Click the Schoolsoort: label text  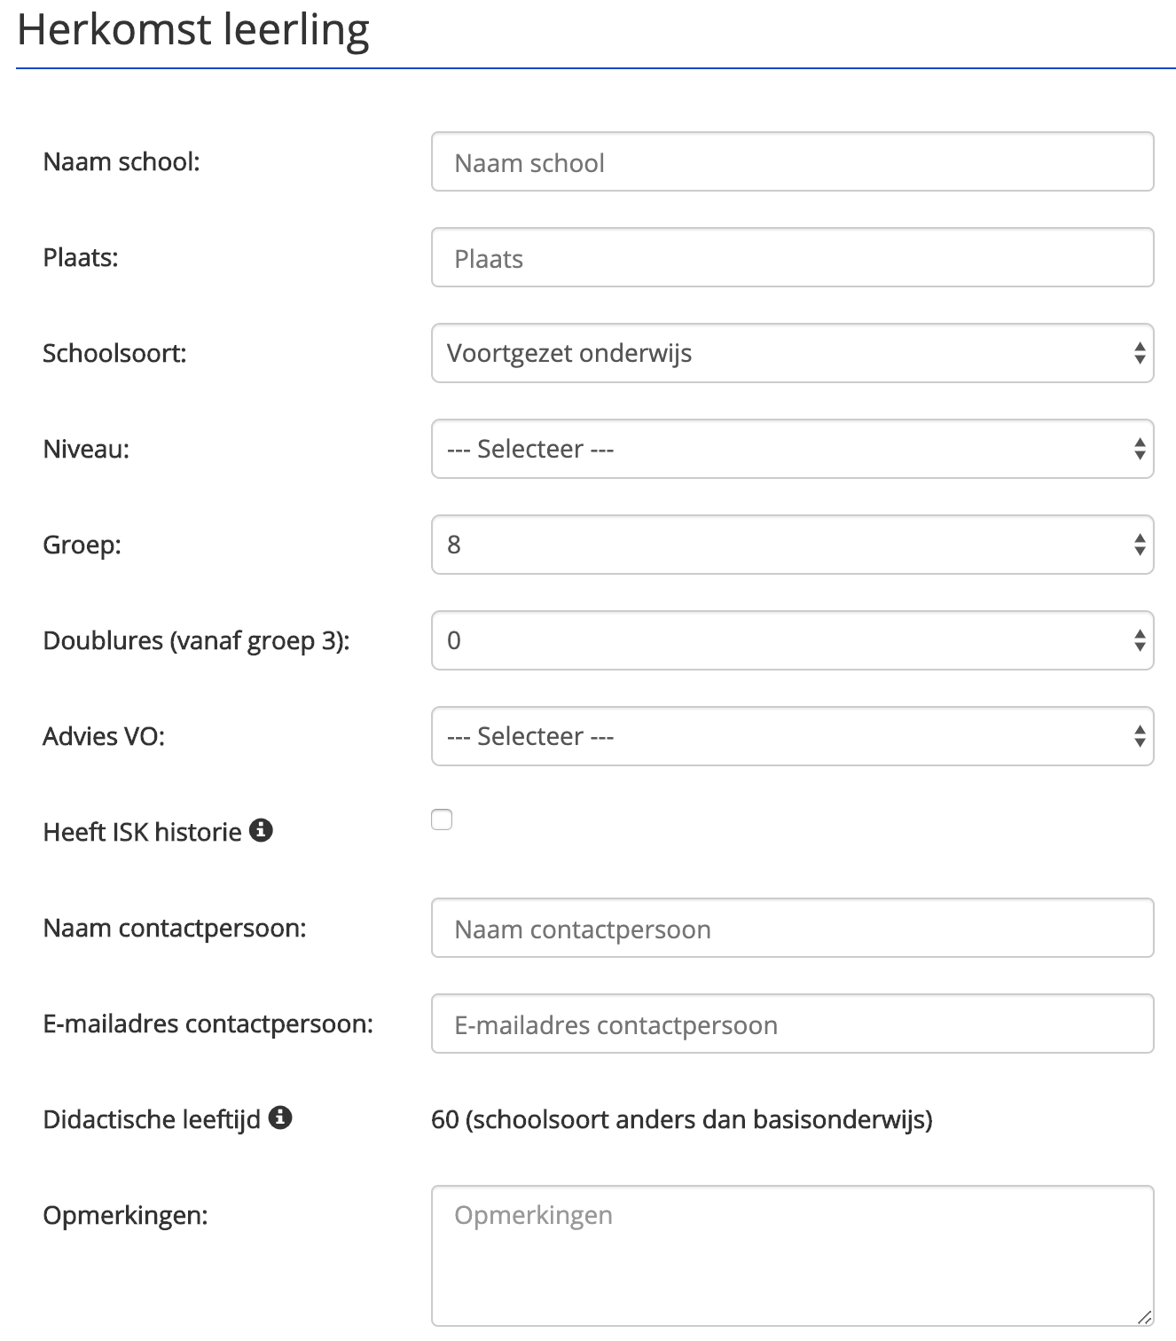point(114,353)
